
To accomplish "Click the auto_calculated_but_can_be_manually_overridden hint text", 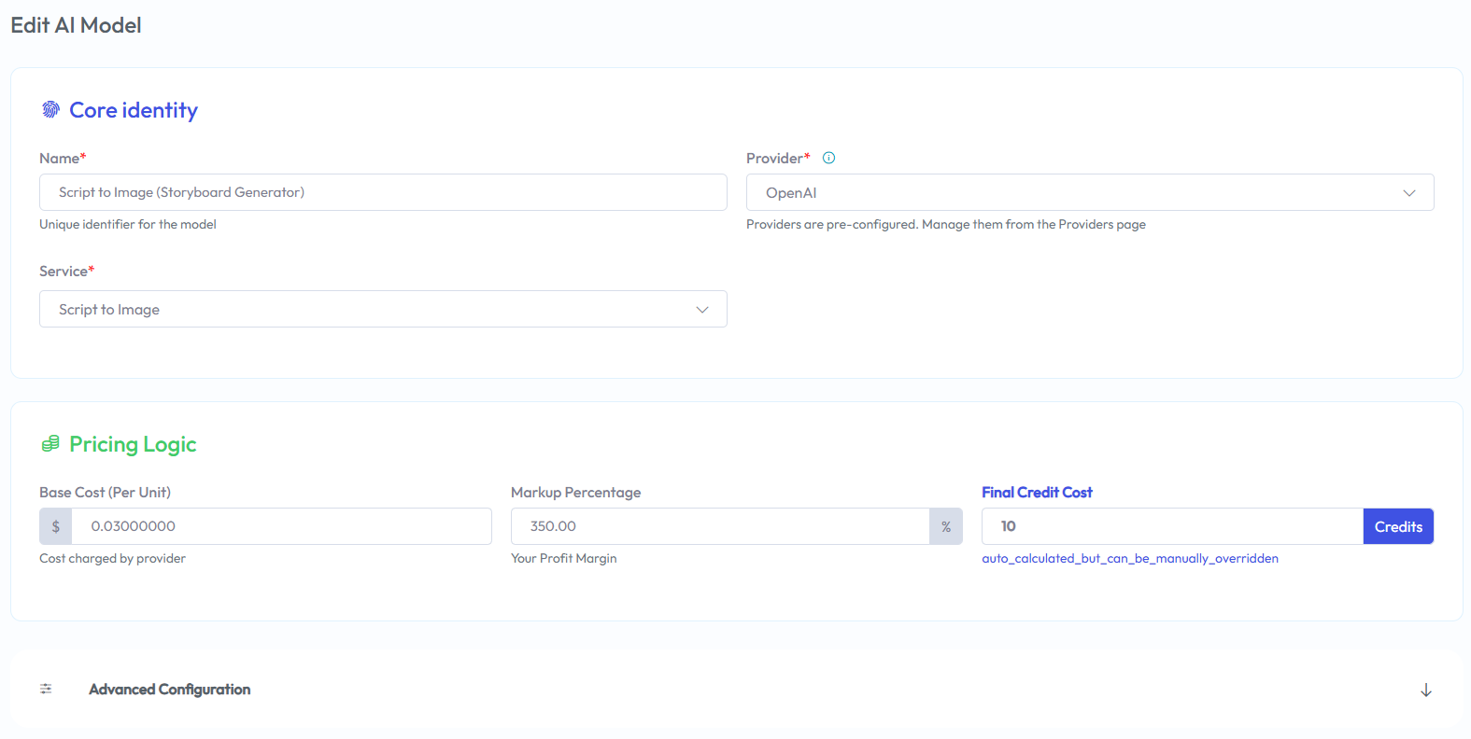I will pyautogui.click(x=1130, y=558).
